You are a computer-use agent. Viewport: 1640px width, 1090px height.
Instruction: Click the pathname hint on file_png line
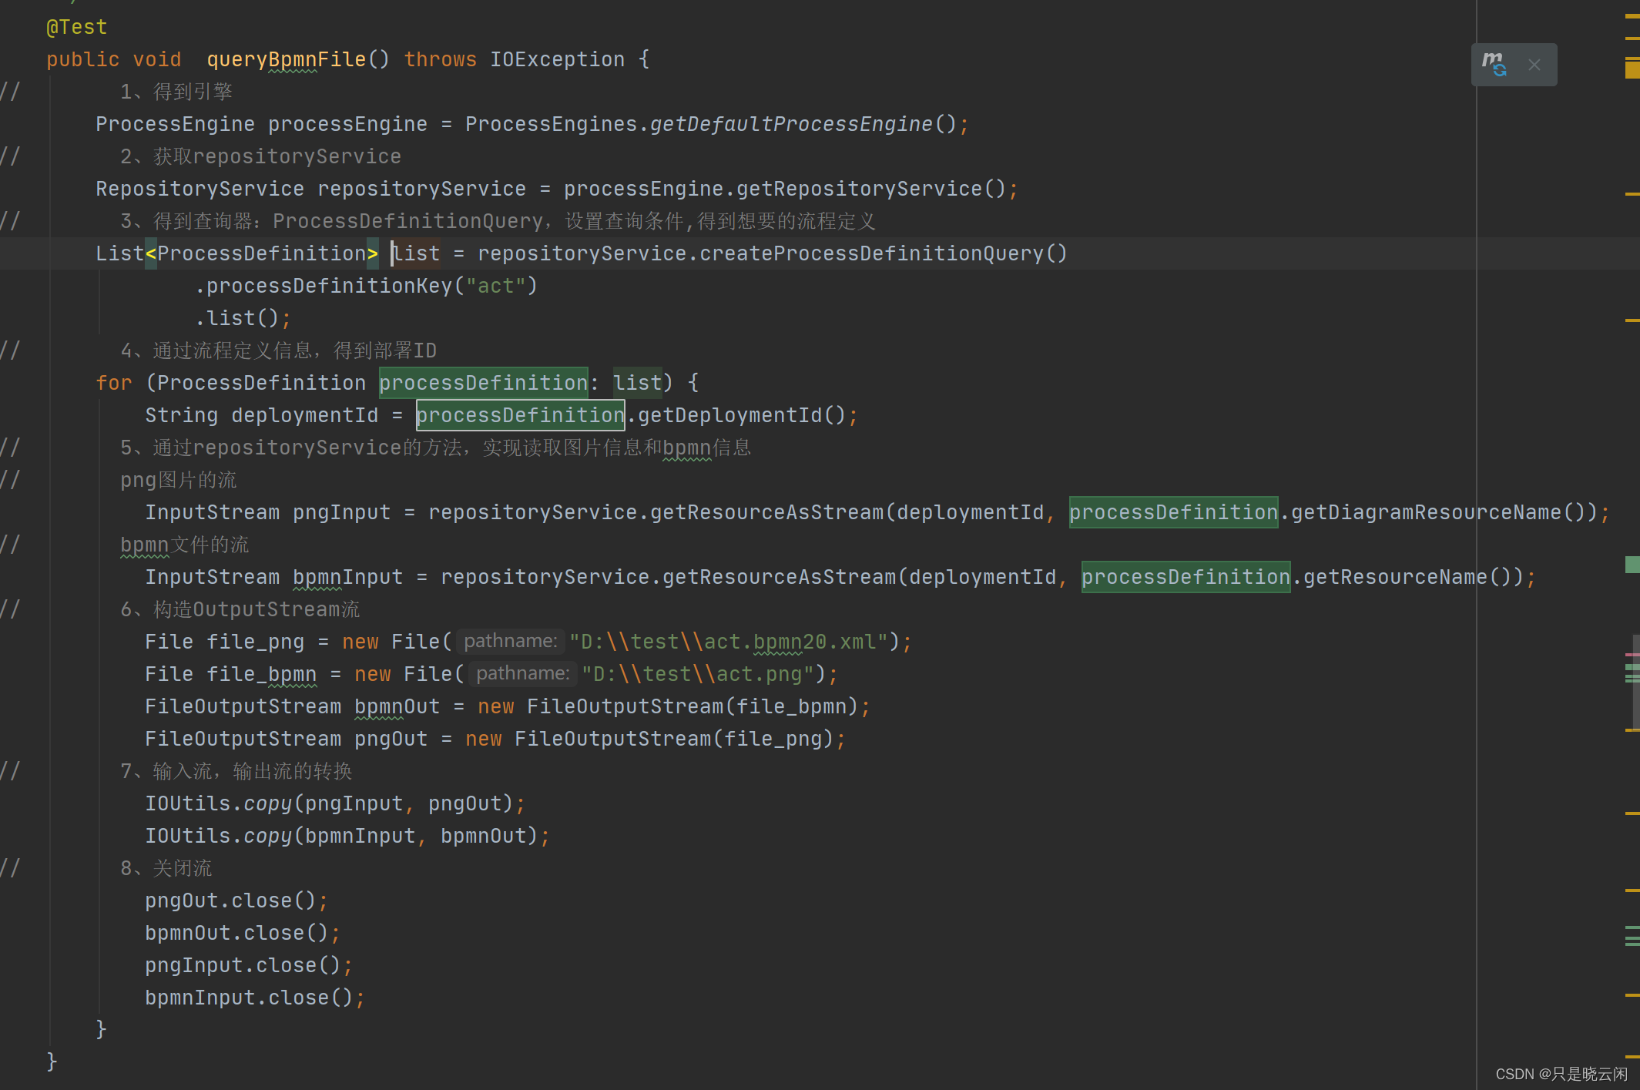(510, 641)
